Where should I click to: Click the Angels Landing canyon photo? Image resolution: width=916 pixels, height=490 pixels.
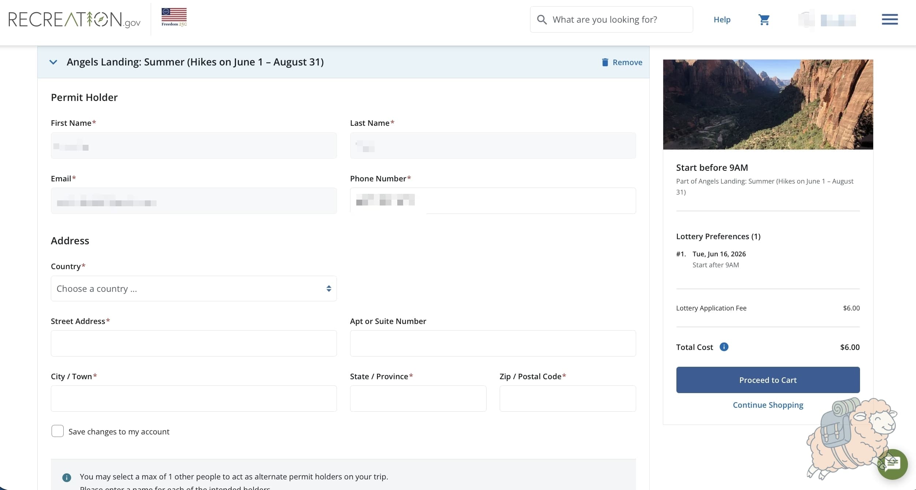point(768,104)
